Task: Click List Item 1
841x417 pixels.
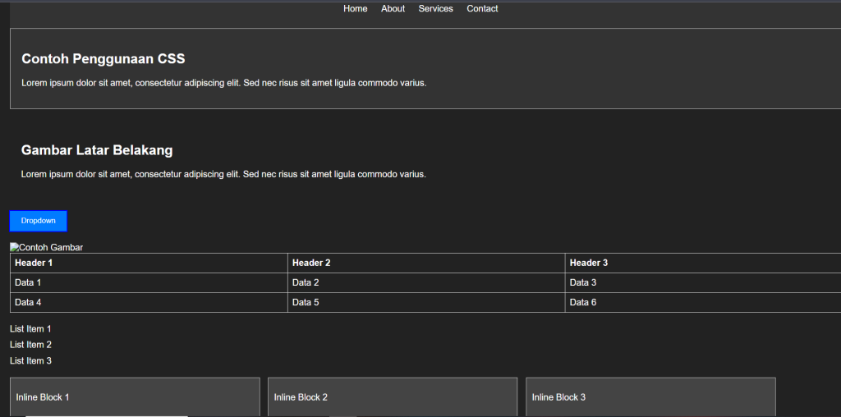Action: pos(30,329)
